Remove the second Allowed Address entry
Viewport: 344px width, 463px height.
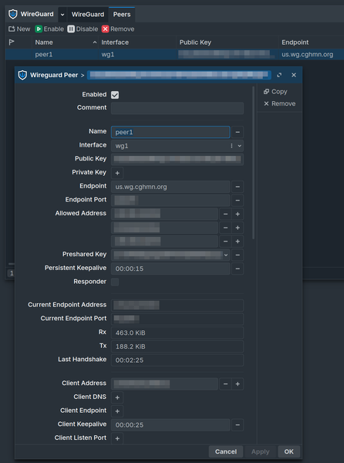pyautogui.click(x=225, y=228)
